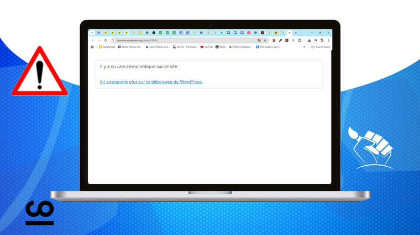Open the Offshore Software bookmark
The image size is (420, 235).
(x=240, y=47)
